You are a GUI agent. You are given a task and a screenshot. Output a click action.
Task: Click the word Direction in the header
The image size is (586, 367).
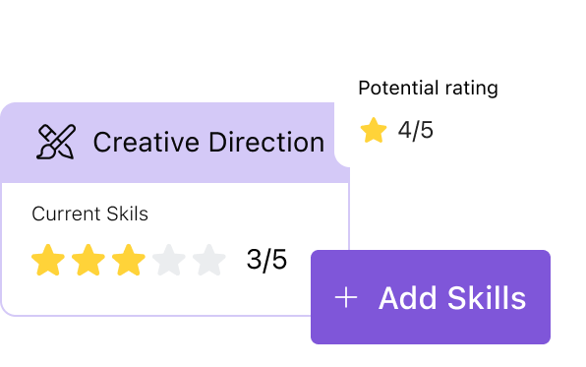coord(266,143)
